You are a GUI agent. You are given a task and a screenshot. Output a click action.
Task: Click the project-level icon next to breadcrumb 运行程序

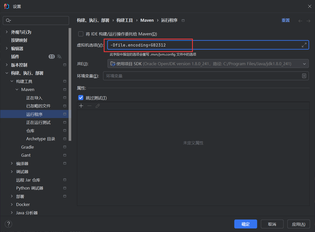coord(183,20)
